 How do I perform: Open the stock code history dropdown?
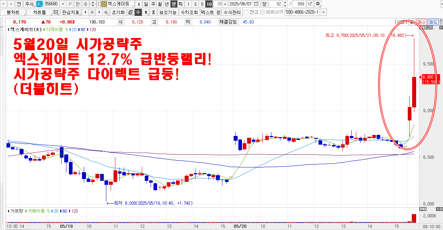63,4
